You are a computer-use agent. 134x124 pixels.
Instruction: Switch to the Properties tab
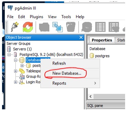click(102, 40)
